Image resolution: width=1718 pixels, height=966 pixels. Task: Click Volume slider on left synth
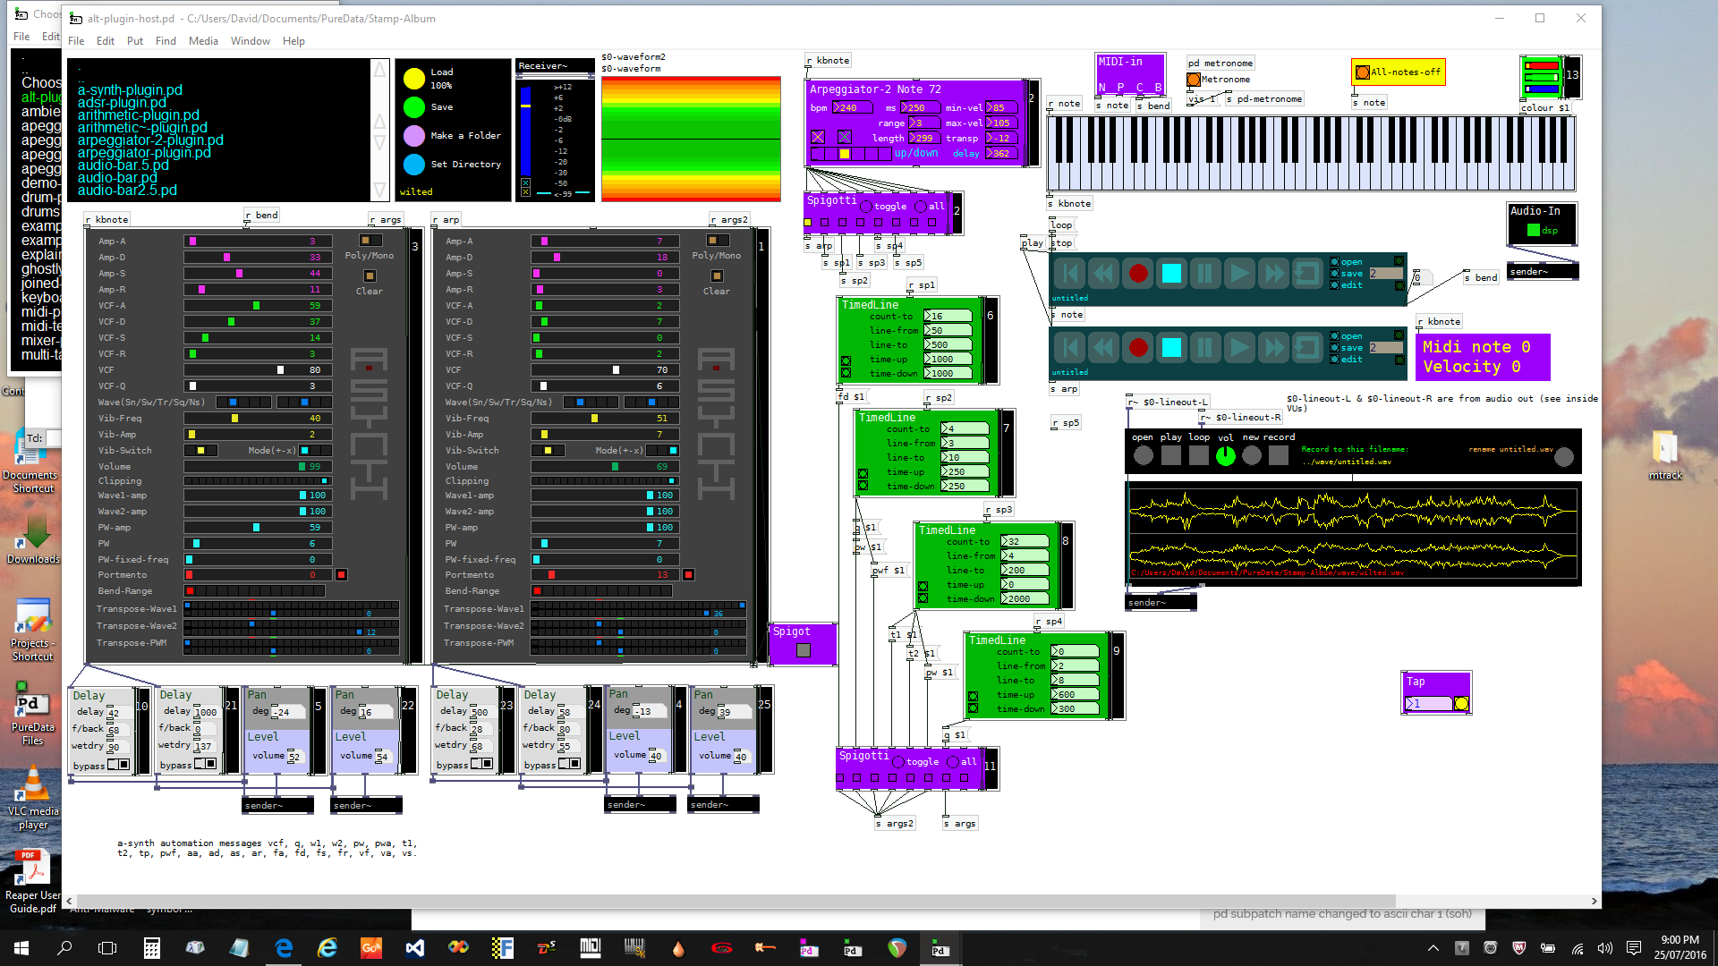pyautogui.click(x=258, y=467)
